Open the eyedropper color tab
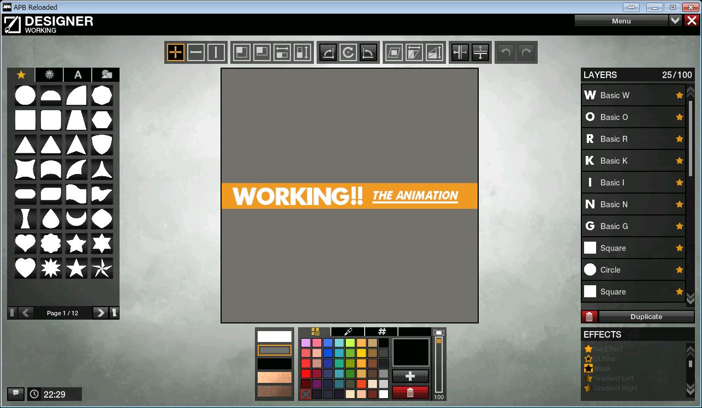702x408 pixels. point(348,332)
